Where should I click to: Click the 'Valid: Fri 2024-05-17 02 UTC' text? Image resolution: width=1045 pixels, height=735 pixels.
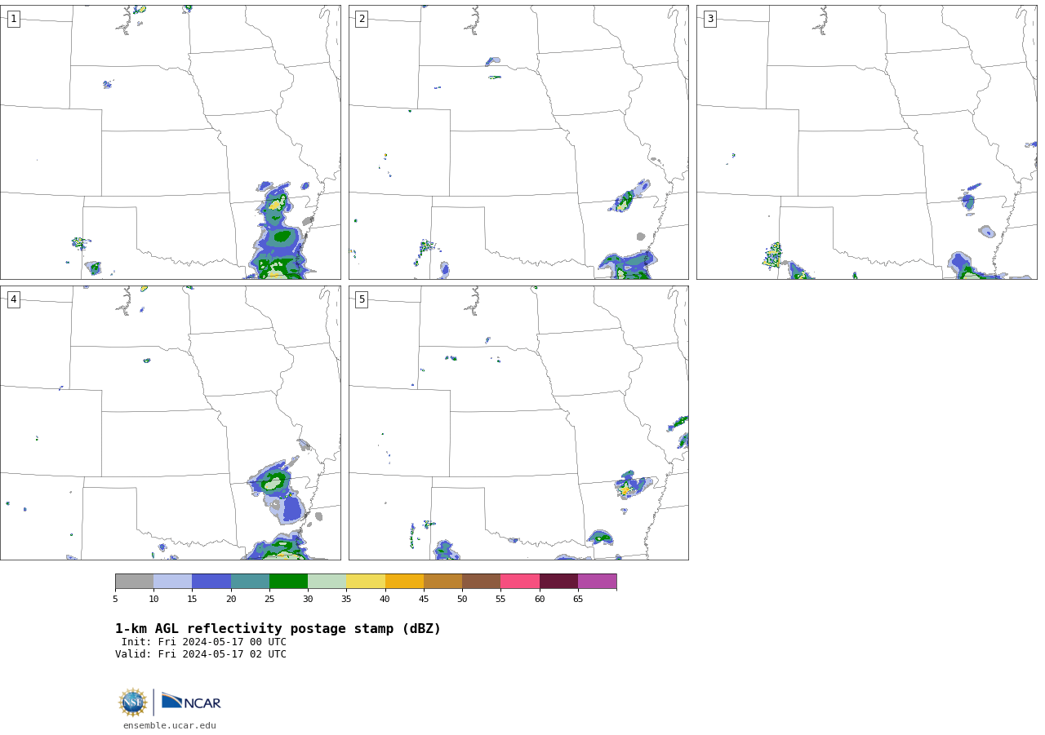[x=201, y=654]
